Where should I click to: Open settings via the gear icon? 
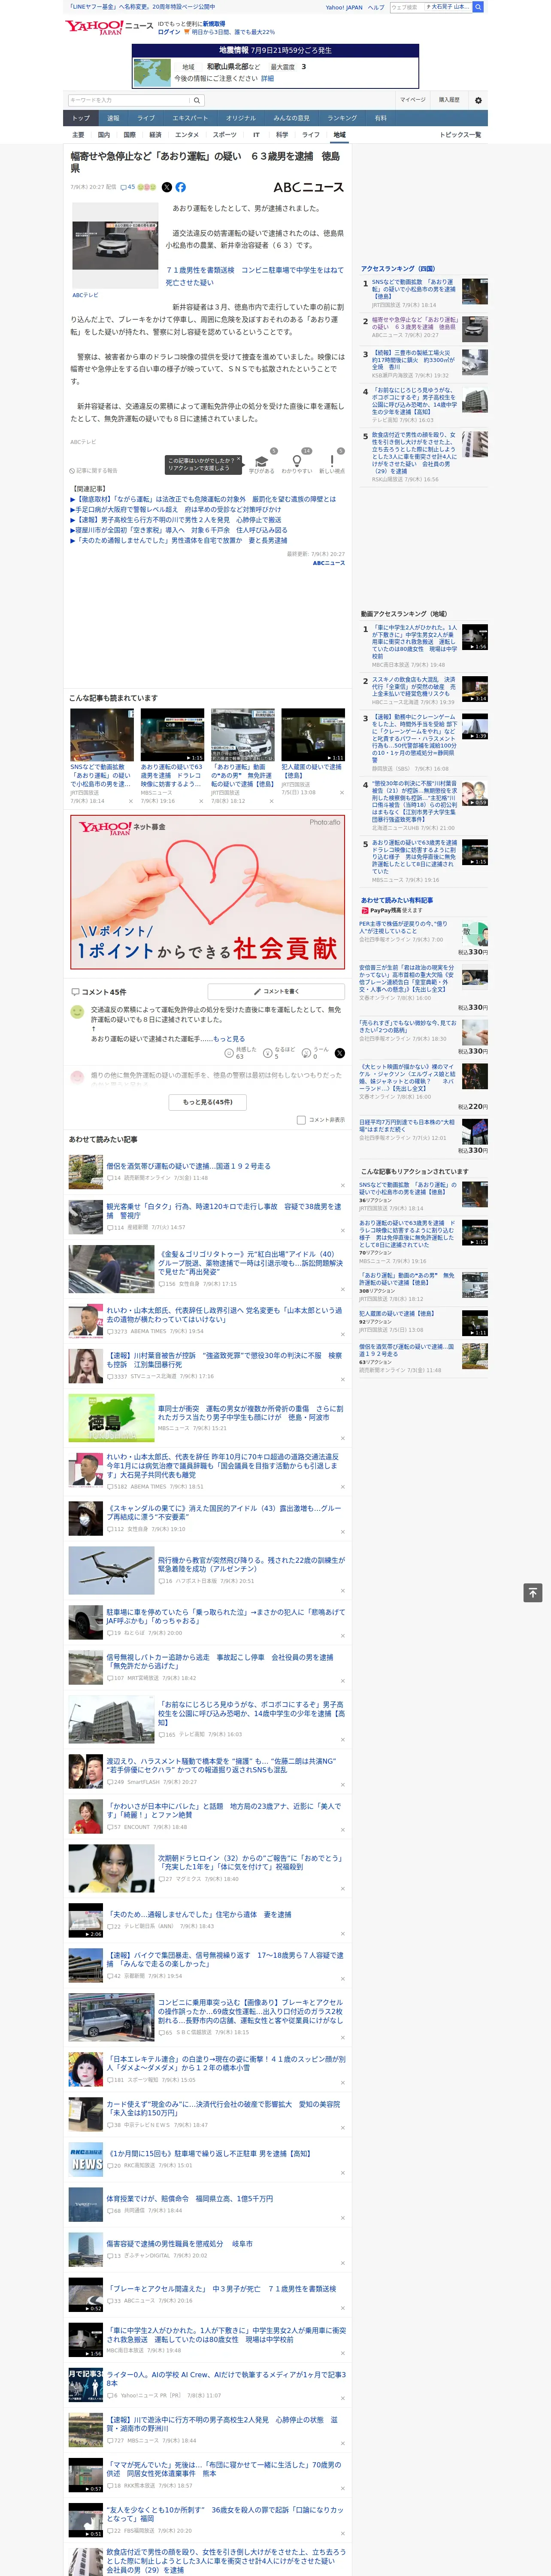(x=478, y=100)
